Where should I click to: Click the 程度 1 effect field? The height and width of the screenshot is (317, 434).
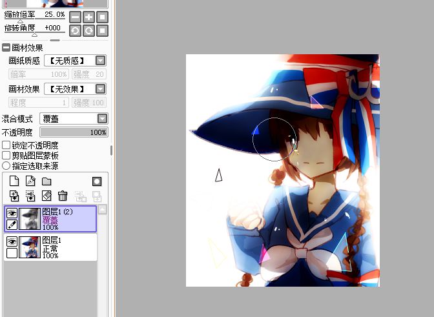click(x=39, y=103)
